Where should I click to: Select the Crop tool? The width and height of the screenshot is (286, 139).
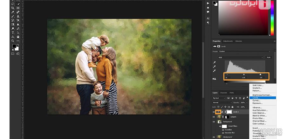pyautogui.click(x=13, y=8)
